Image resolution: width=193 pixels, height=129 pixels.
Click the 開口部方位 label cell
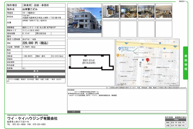click(43, 33)
